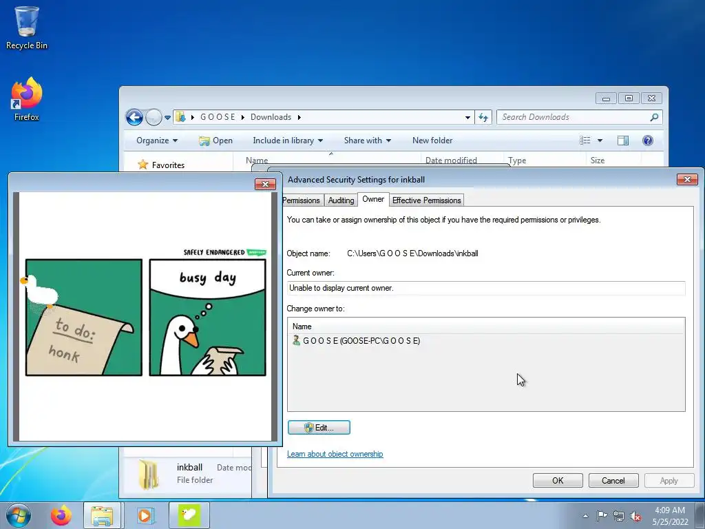Click the to do: honk comic panel
This screenshot has height=529, width=705.
(83, 317)
